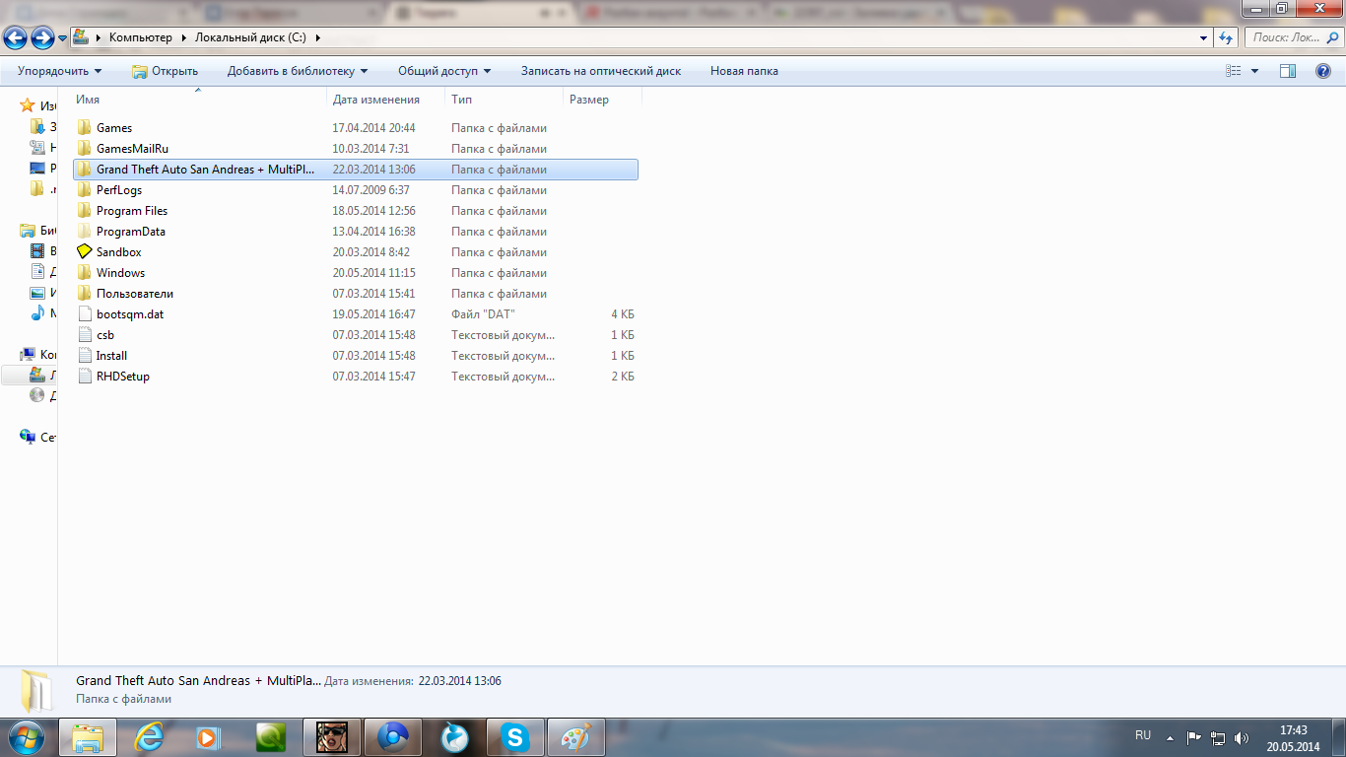Screen dimensions: 1346x757
Task: Open the address bar history dropdown arrow
Action: coord(1204,37)
